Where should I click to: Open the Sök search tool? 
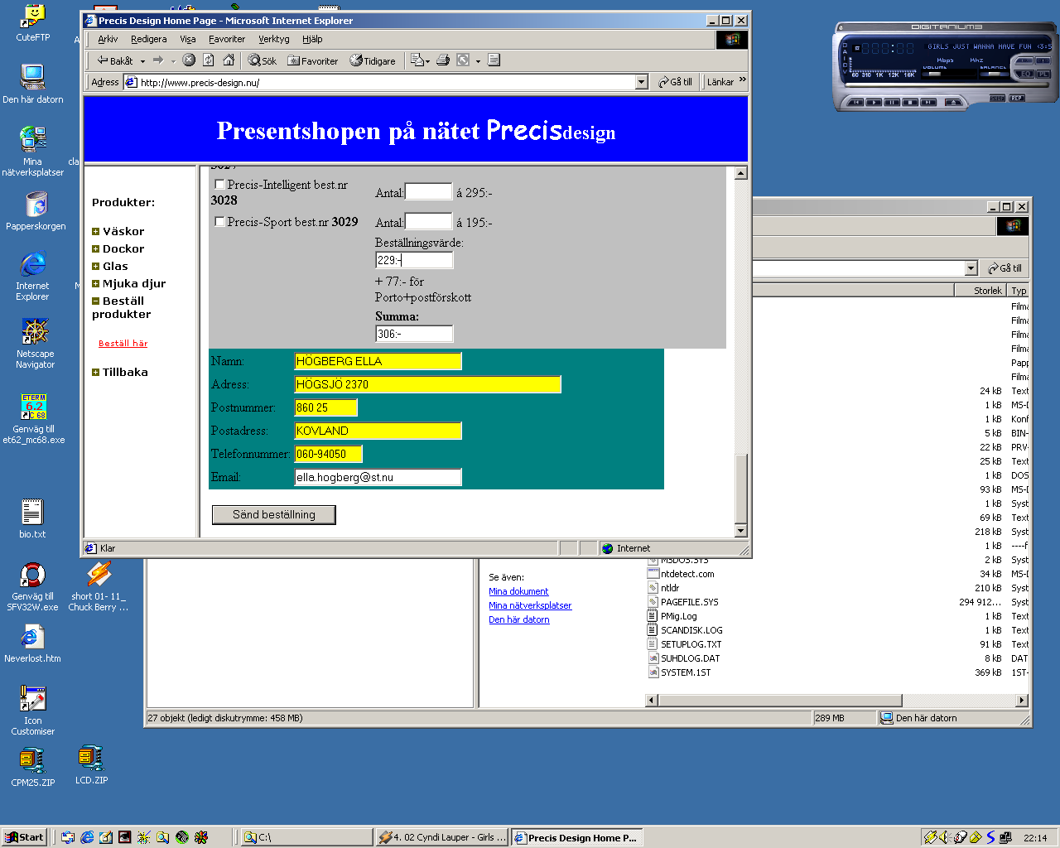click(263, 60)
